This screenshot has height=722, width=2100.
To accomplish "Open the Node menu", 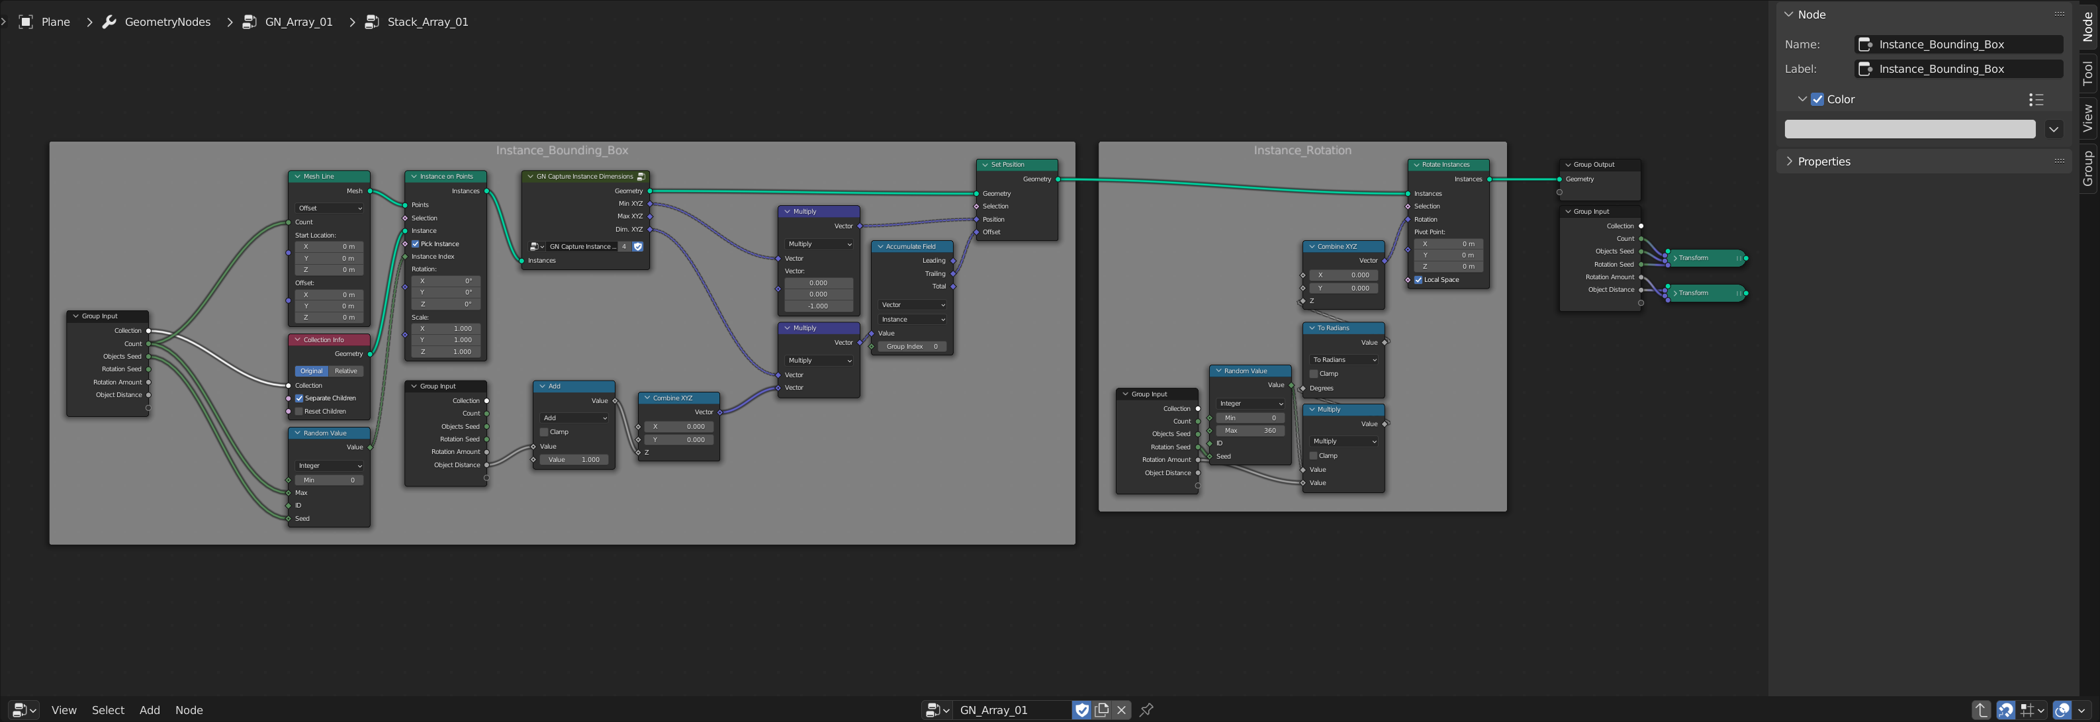I will pyautogui.click(x=189, y=710).
